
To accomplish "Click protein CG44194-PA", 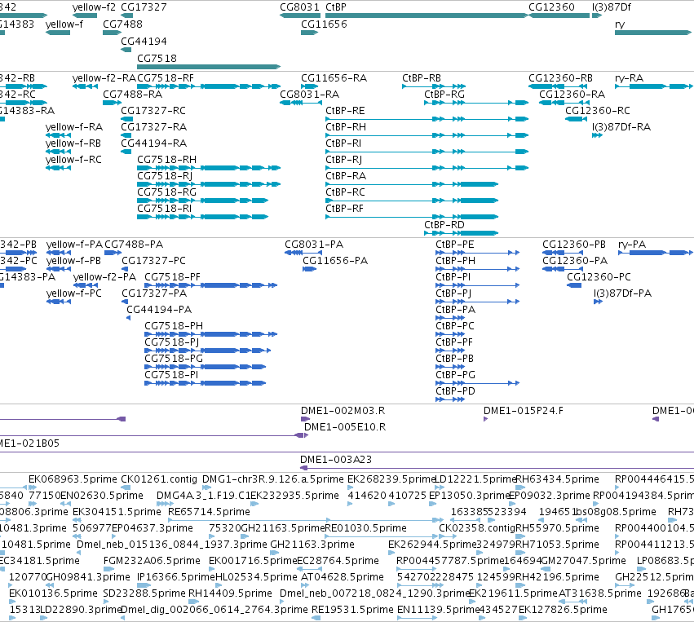I will pyautogui.click(x=128, y=318).
